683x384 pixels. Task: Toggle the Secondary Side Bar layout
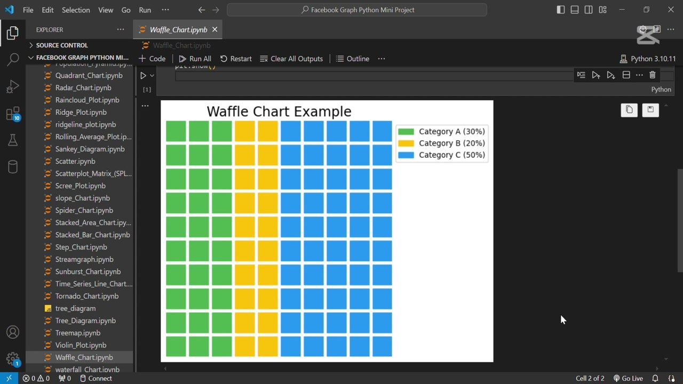point(589,10)
